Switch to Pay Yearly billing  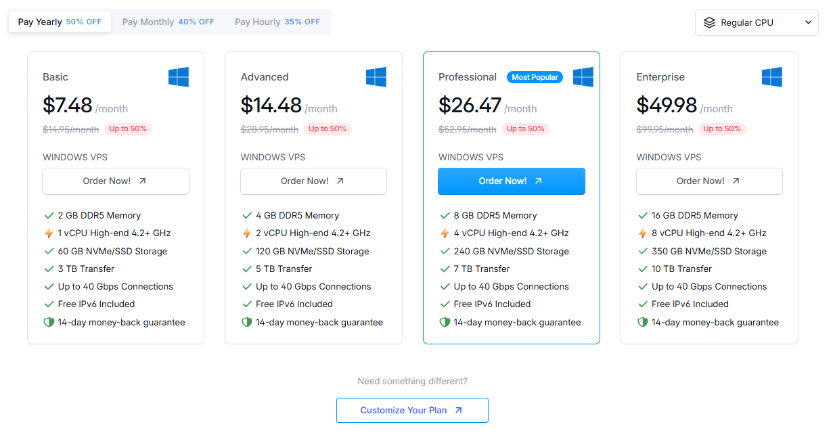[60, 22]
